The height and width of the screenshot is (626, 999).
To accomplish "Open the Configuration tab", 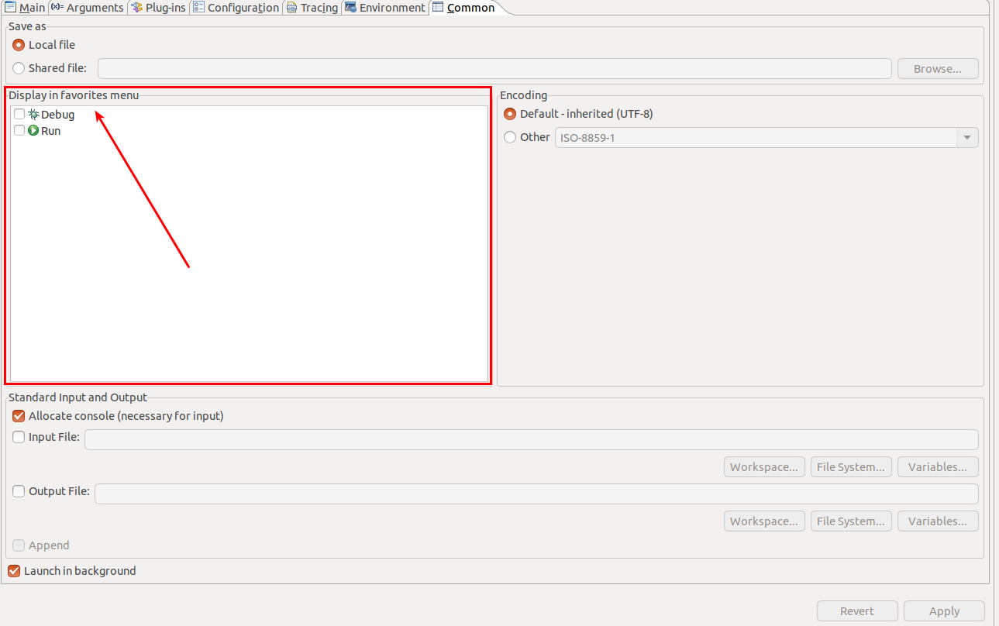I will [x=236, y=8].
